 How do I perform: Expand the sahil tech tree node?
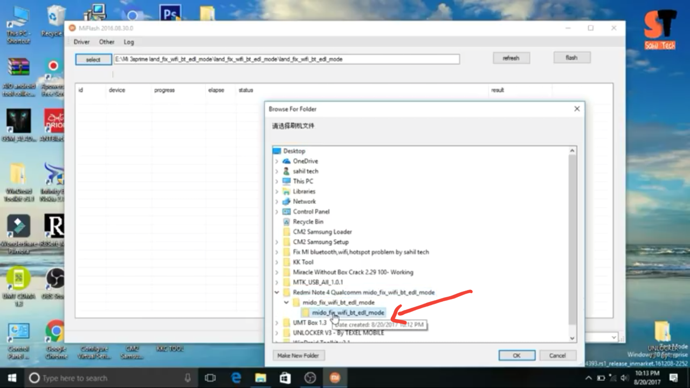pyautogui.click(x=277, y=171)
